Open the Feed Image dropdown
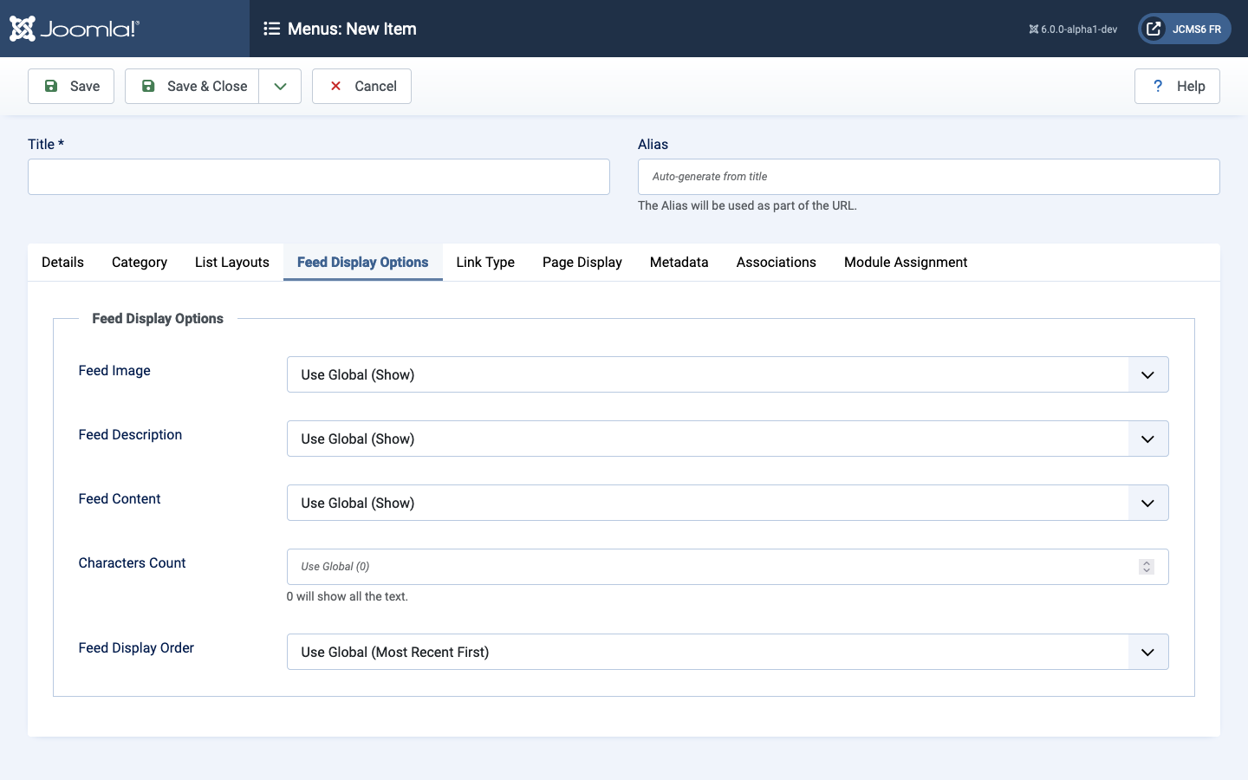The height and width of the screenshot is (780, 1248). tap(1147, 374)
